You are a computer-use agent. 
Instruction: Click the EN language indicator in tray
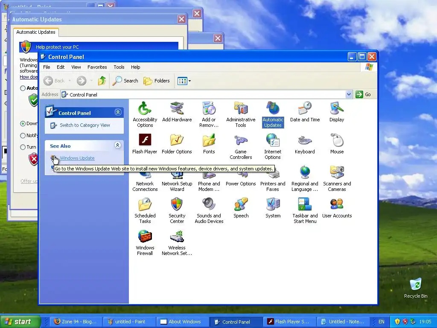point(381,322)
